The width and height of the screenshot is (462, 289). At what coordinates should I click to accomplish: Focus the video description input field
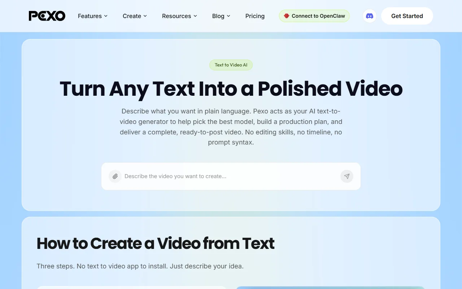(x=231, y=176)
